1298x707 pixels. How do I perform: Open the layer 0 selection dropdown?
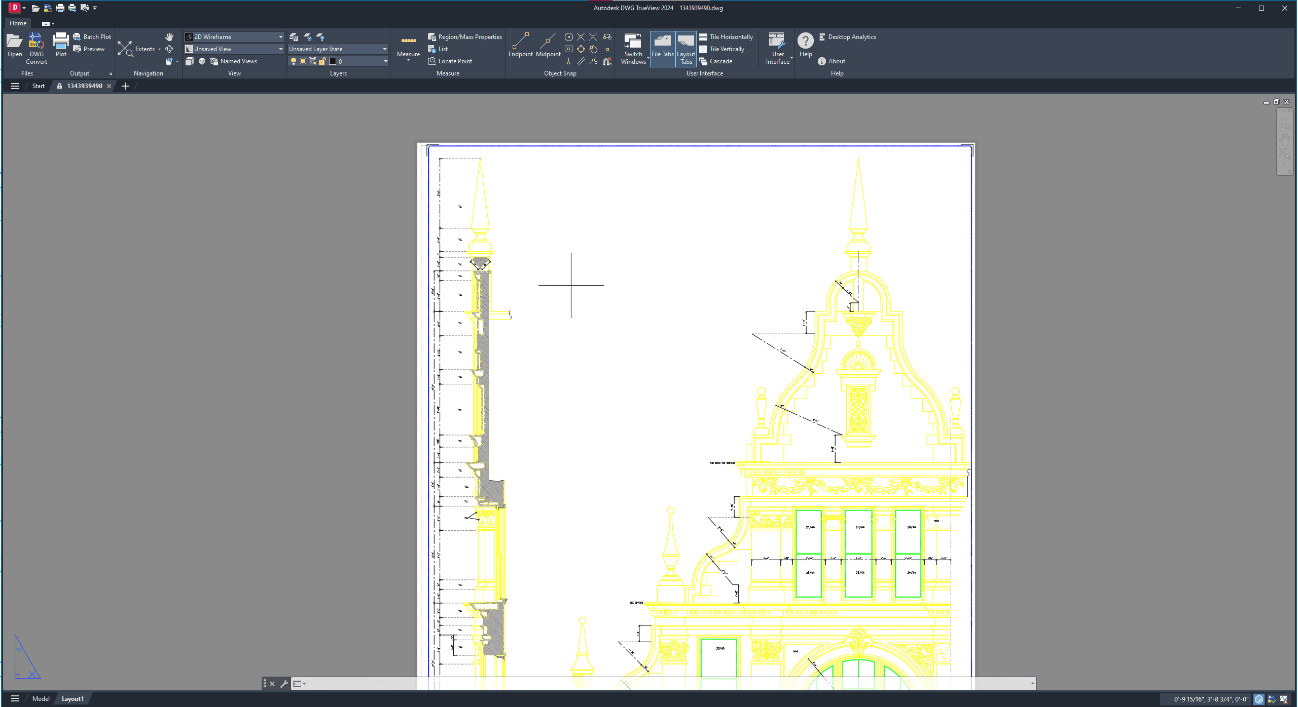point(385,61)
